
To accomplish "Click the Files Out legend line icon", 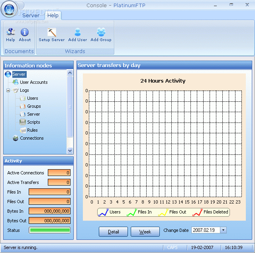I will pyautogui.click(x=163, y=212).
